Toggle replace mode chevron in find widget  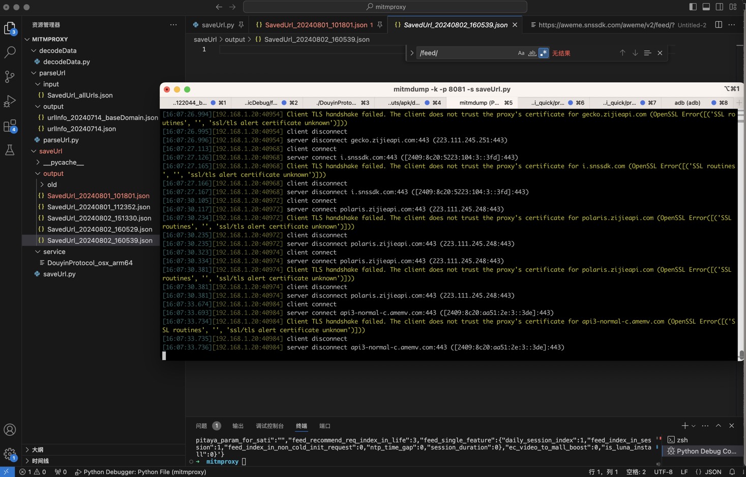(x=412, y=53)
